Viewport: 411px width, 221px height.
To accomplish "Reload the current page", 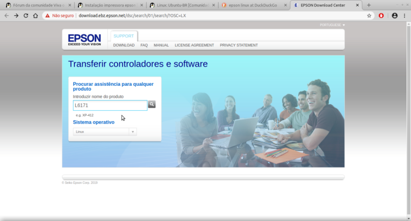I will coord(26,16).
